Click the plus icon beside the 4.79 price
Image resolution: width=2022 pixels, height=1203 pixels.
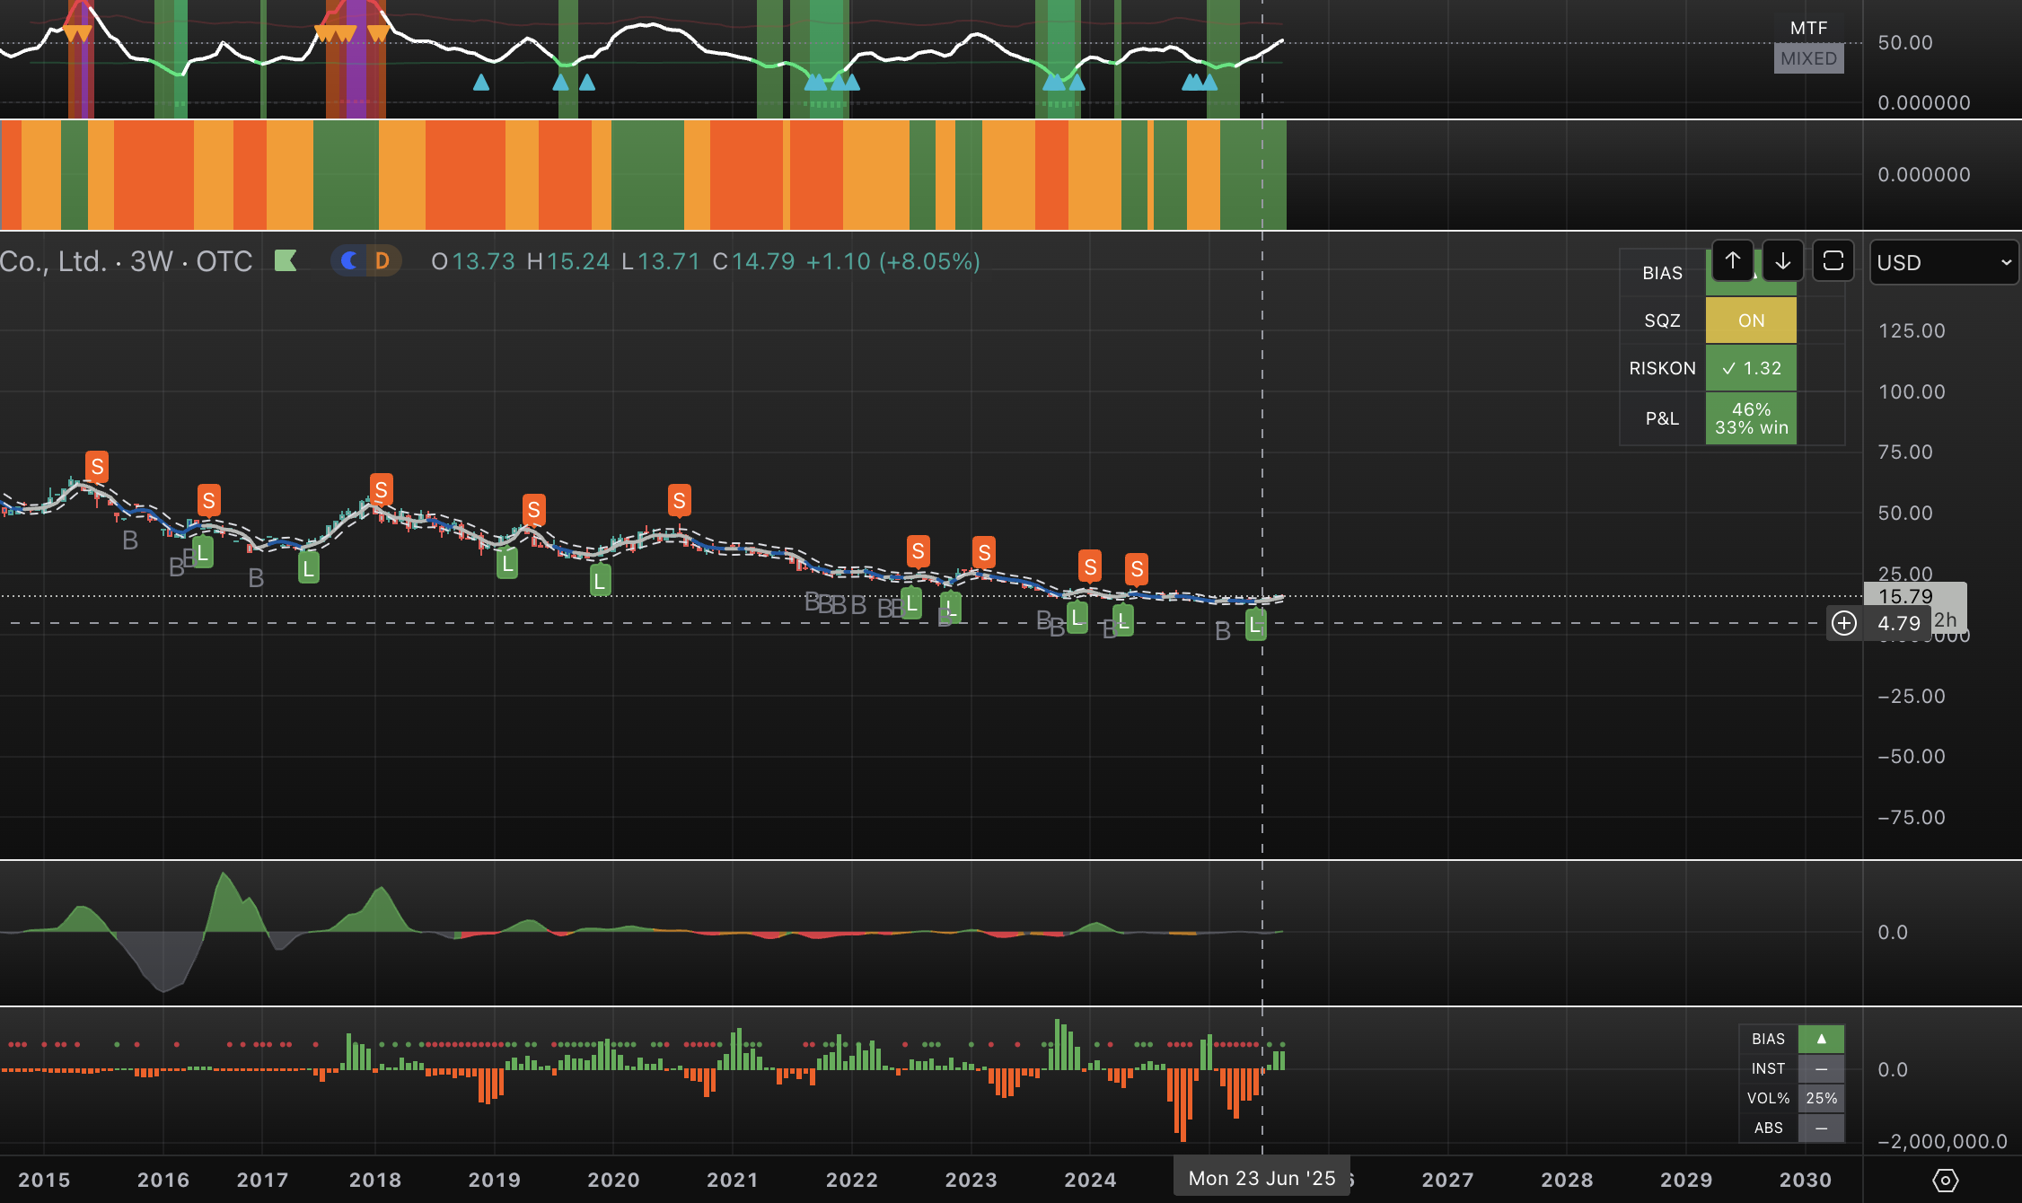(x=1843, y=623)
